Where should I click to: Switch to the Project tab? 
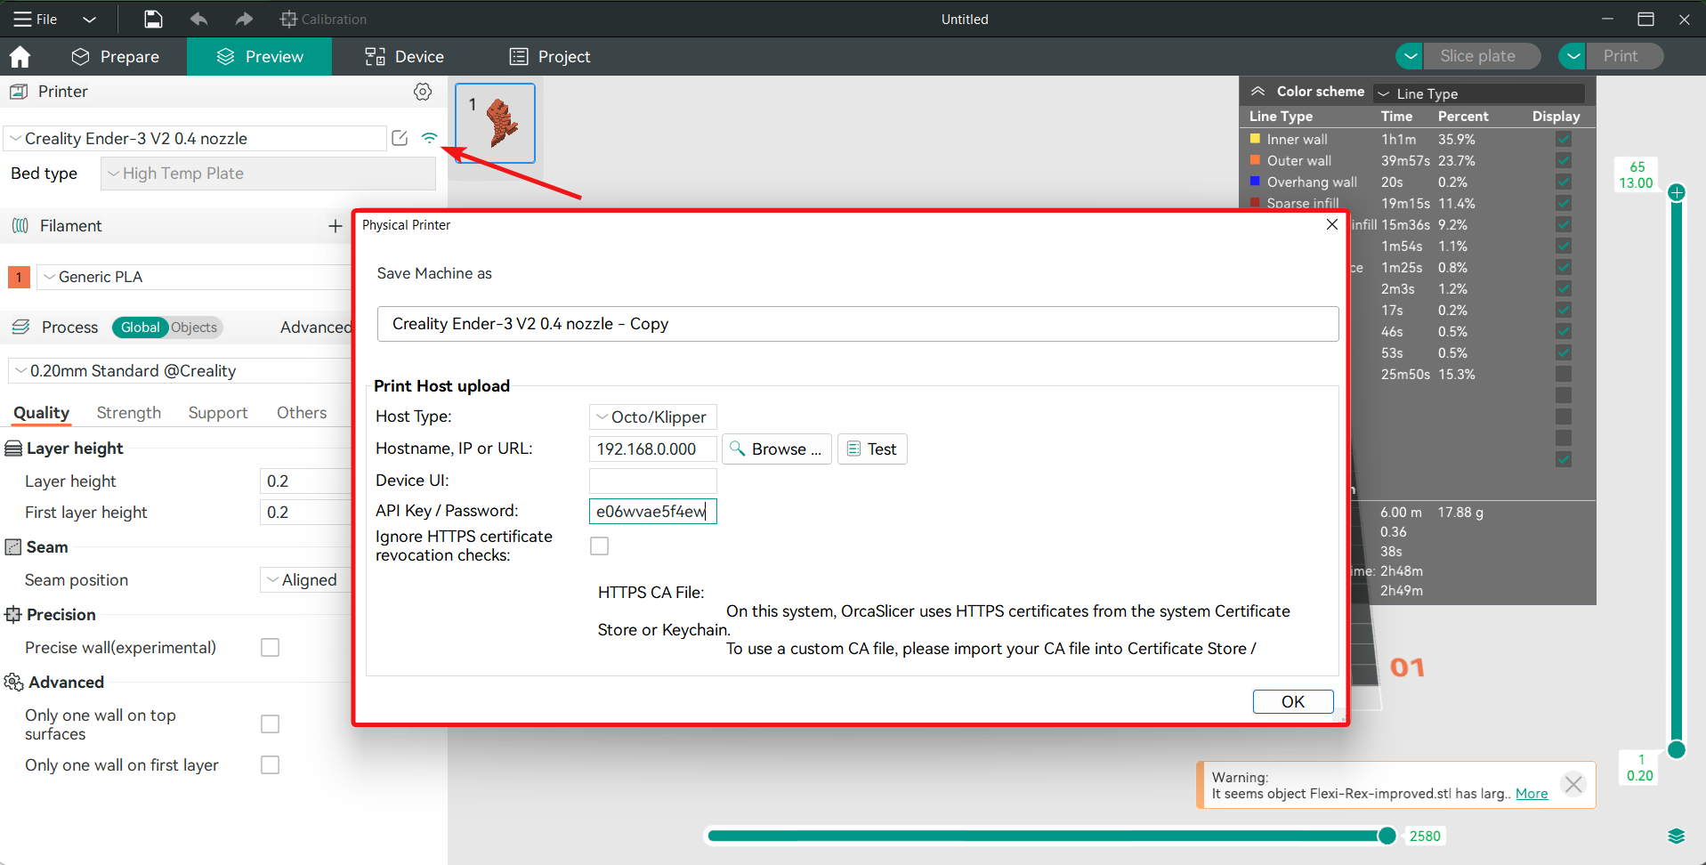click(x=549, y=57)
